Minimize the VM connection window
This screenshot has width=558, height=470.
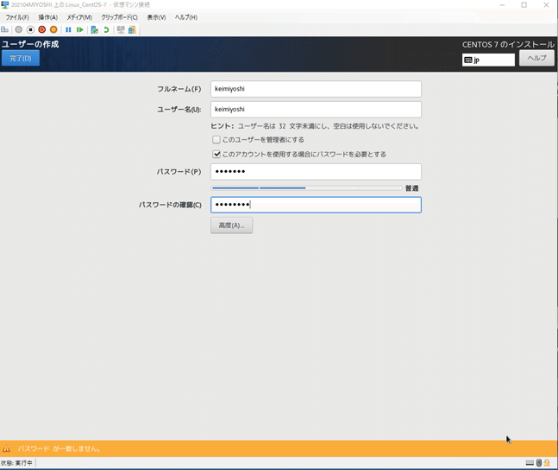(502, 5)
